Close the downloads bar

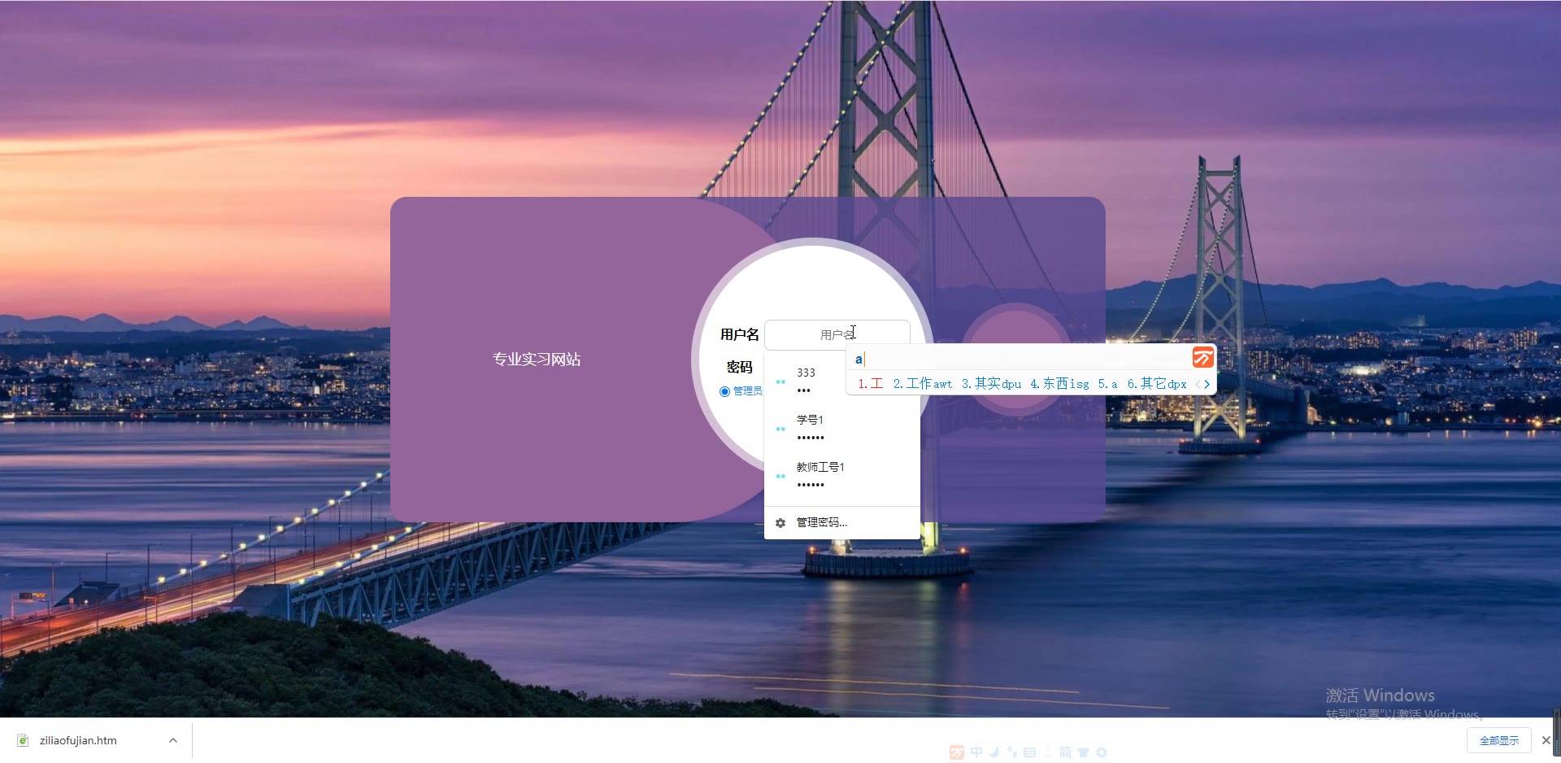pyautogui.click(x=1546, y=740)
